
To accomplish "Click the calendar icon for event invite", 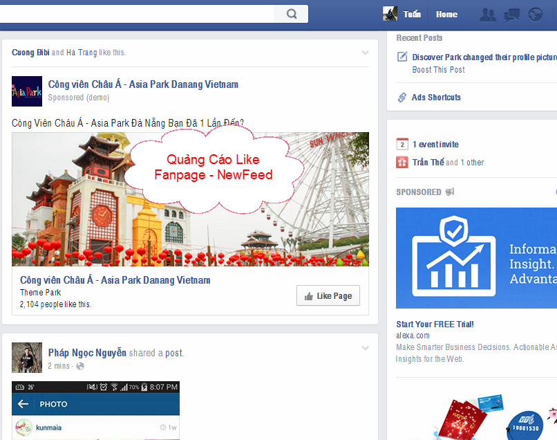I will tap(402, 144).
